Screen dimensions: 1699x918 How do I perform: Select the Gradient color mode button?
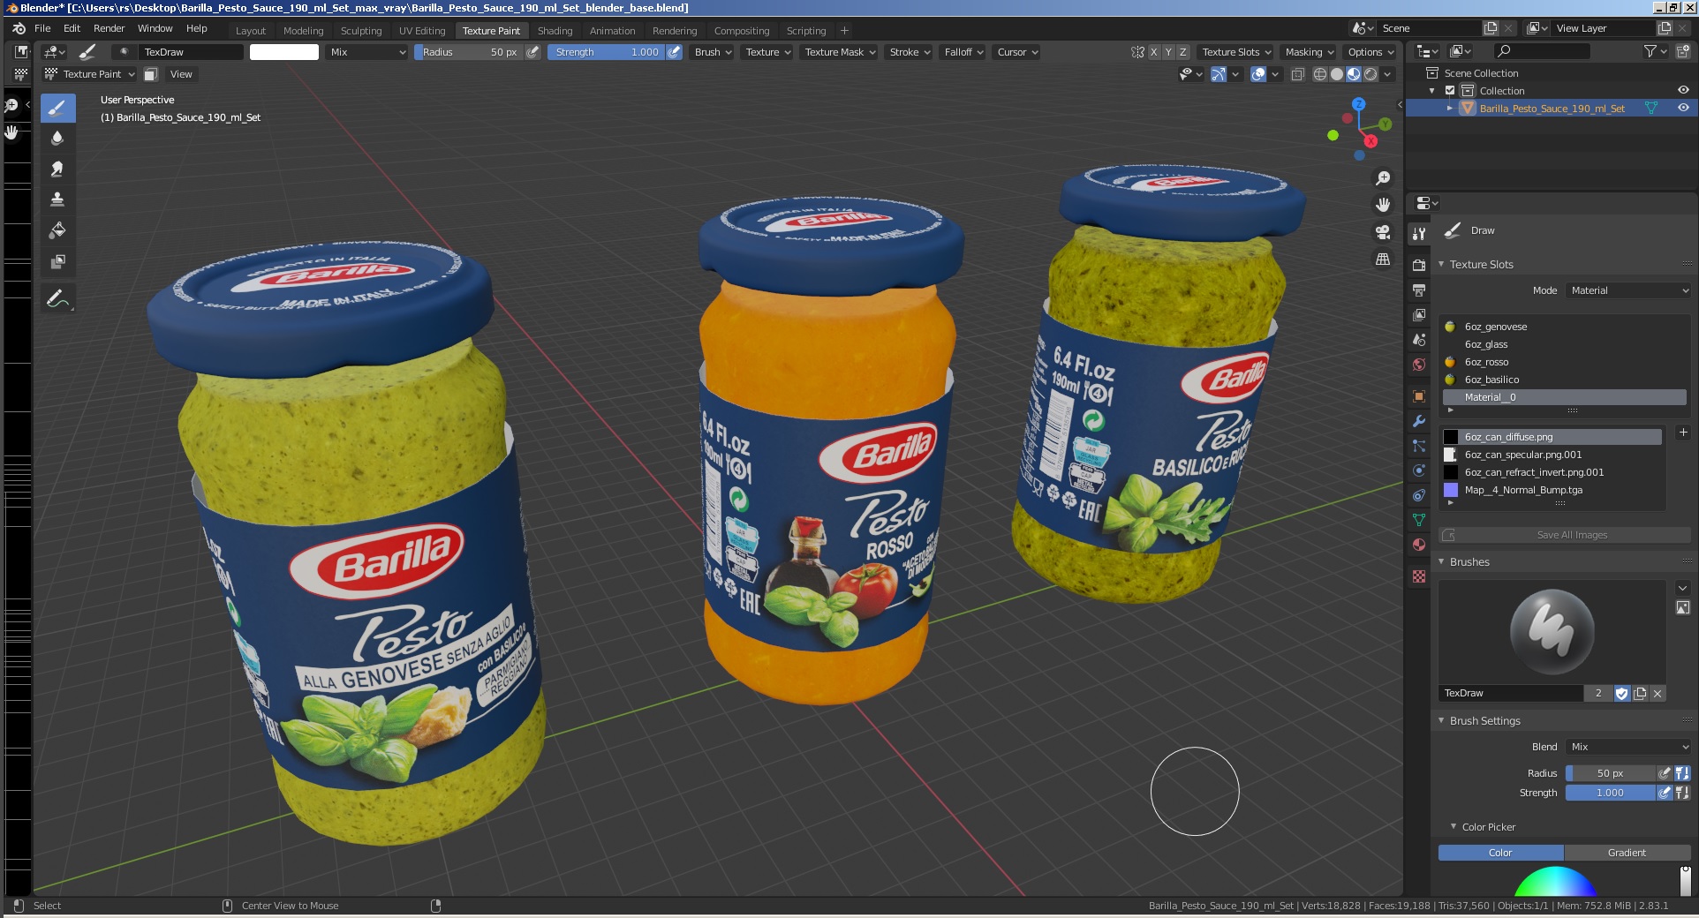point(1627,853)
